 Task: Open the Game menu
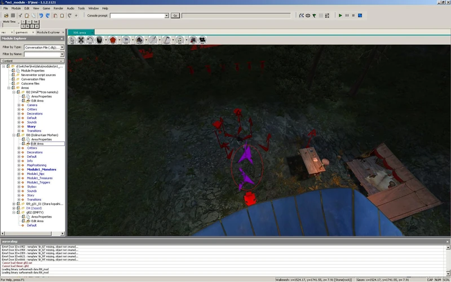click(x=46, y=8)
